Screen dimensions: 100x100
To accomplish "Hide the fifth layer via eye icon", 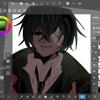I will (94, 71).
